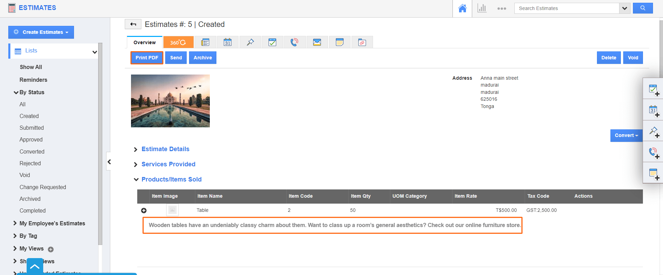
Task: Click the ESTIMATES app title link
Action: [37, 8]
